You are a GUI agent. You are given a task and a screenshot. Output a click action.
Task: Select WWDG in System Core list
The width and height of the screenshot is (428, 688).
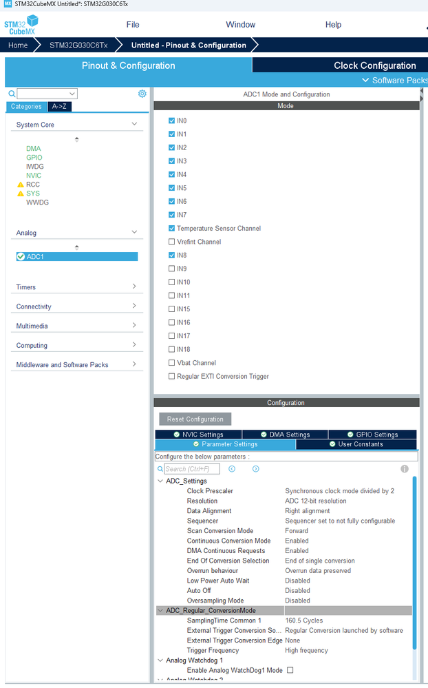pos(37,202)
